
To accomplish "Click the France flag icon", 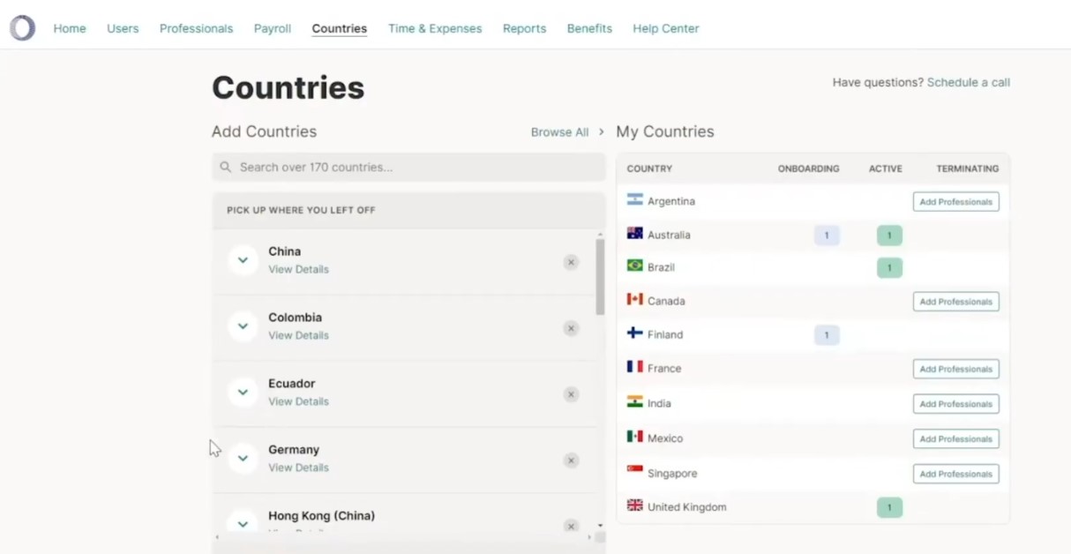I will [634, 366].
